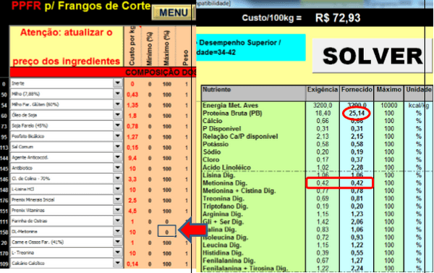Select the Metionina Dig. Fornecido value 0,42

(x=357, y=183)
